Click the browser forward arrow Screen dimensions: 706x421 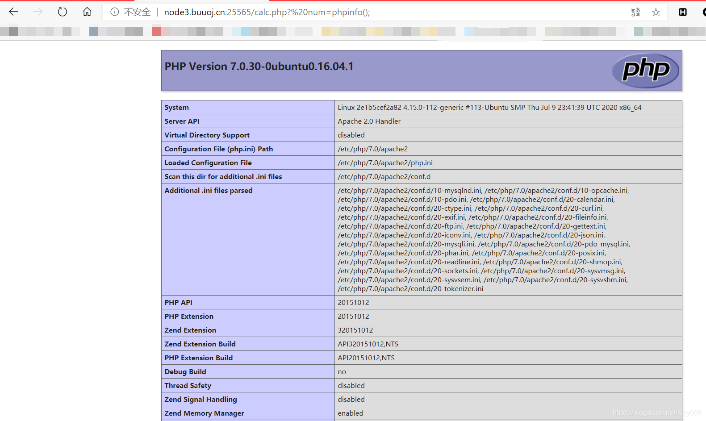38,12
